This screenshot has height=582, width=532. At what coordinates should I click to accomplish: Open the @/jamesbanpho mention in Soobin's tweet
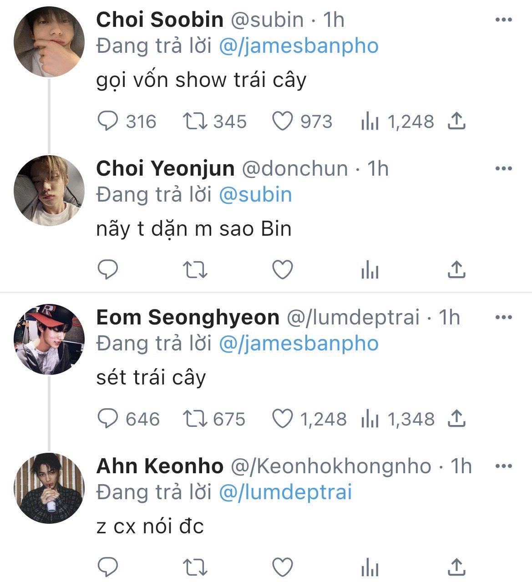coord(299,46)
